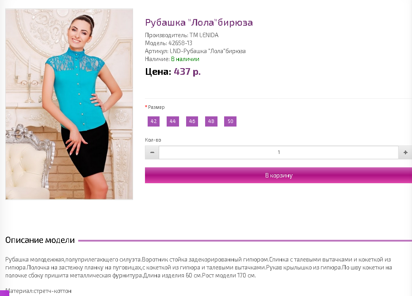Select size 42
This screenshot has width=412, height=296.
click(154, 121)
